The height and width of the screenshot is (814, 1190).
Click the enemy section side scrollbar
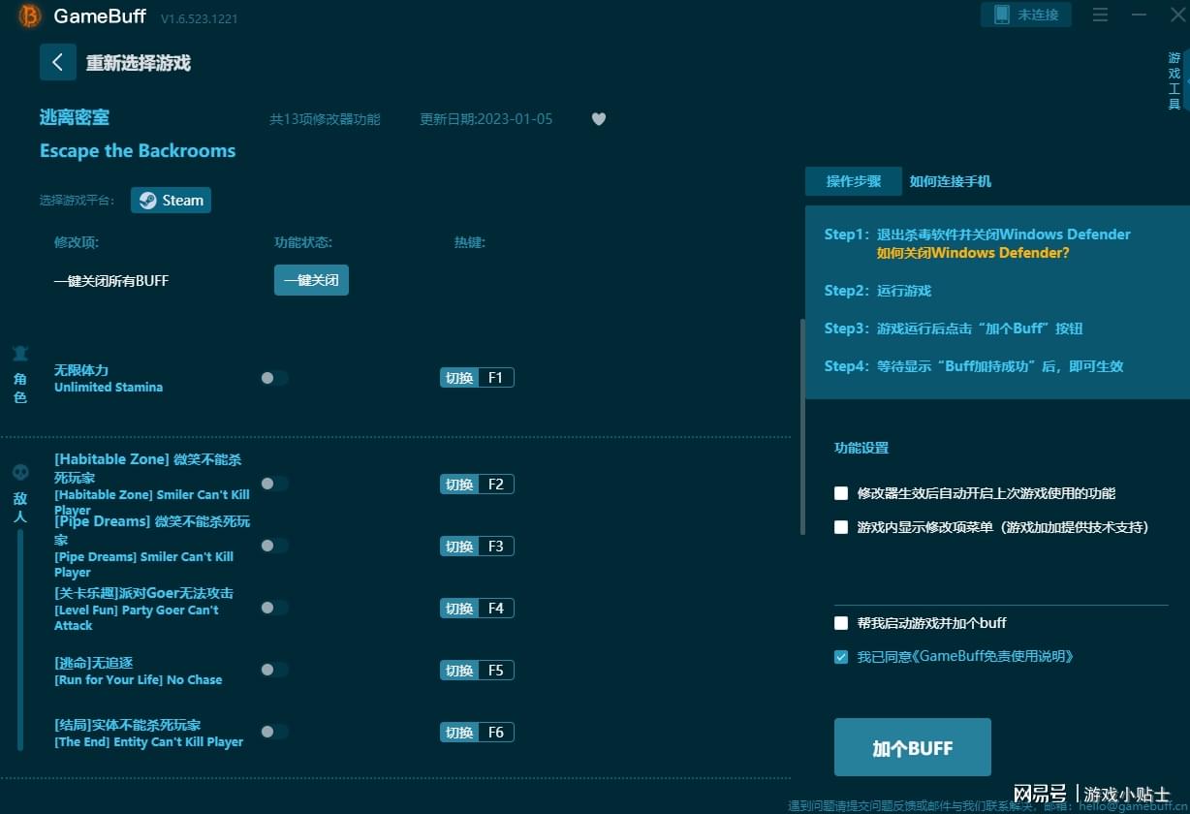20,640
